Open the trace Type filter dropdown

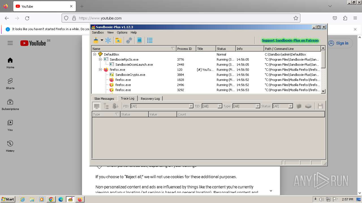click(258, 106)
